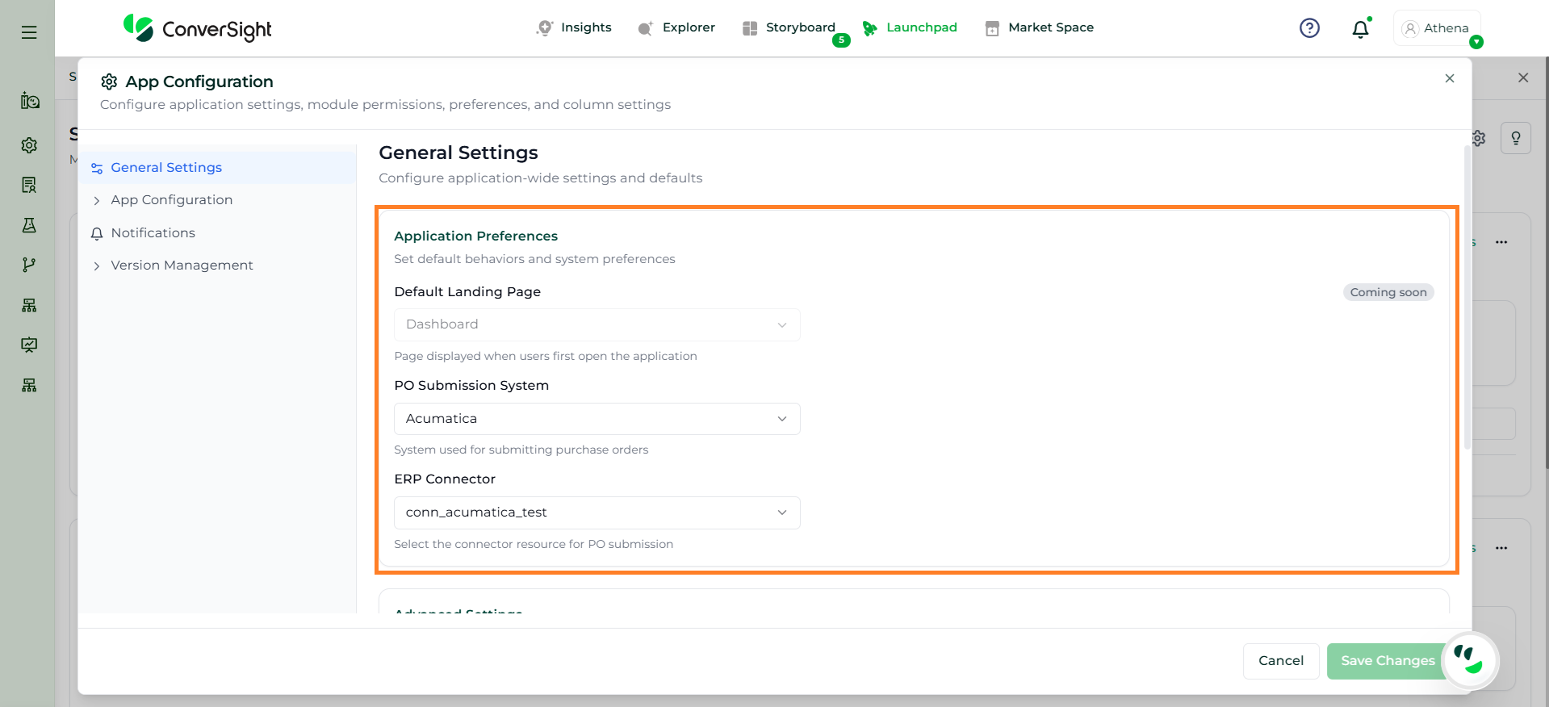Switch to the Explorer tab
Viewport: 1549px width, 707px height.
coord(676,27)
